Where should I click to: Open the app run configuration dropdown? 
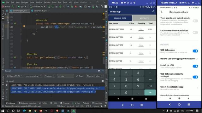tap(22, 7)
